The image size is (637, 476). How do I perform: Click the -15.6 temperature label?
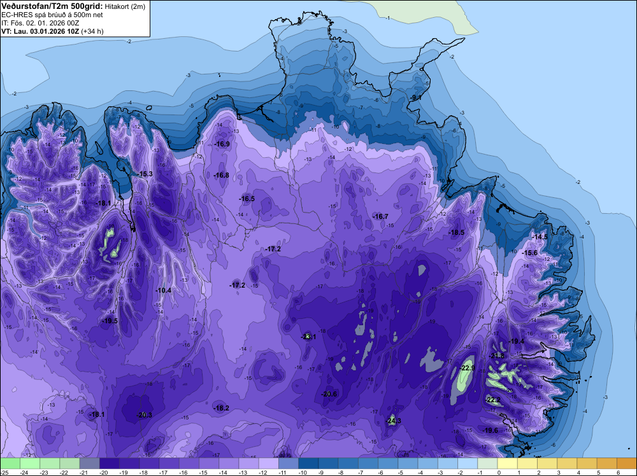530,253
